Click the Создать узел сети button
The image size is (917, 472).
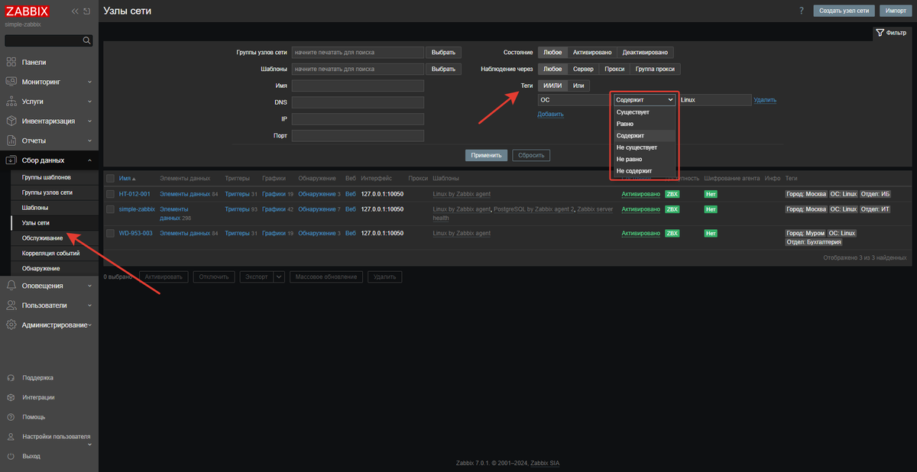[844, 11]
